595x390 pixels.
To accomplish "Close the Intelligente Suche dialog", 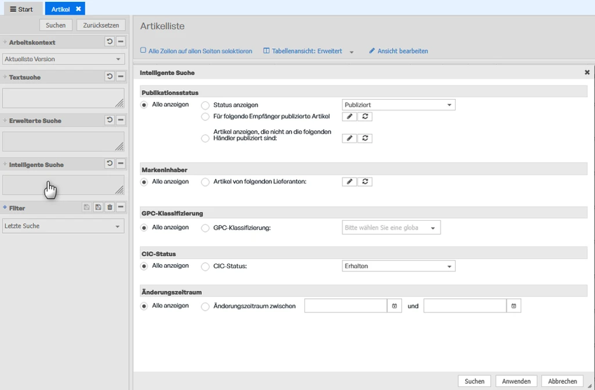I will 587,72.
